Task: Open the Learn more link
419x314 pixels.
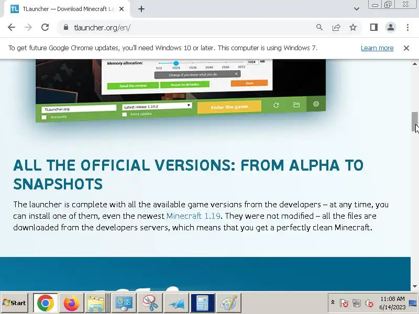Action: pos(377,48)
